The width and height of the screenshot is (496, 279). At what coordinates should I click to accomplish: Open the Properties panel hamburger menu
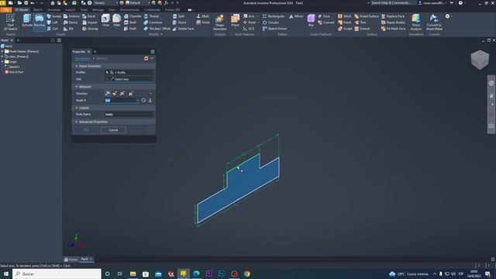[153, 52]
